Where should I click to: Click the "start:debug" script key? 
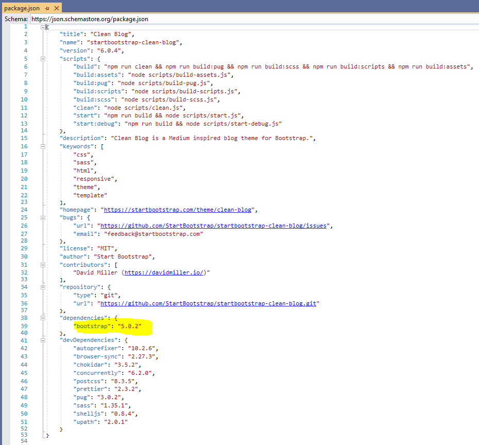95,124
